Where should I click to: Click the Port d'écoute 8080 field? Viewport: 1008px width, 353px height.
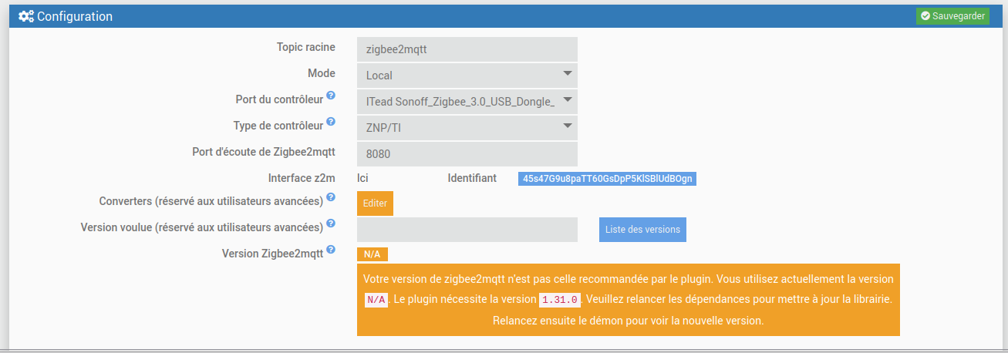point(467,153)
